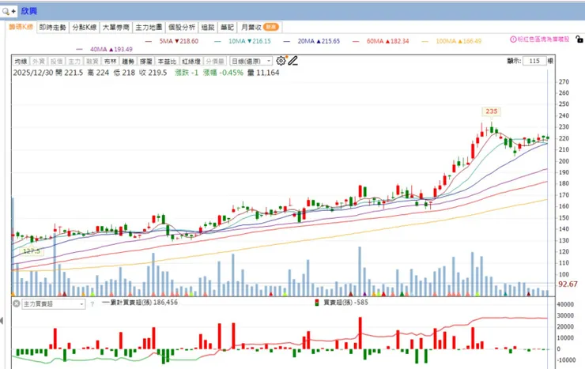Toggle the 布林 Bollinger bands overlay
The width and height of the screenshot is (585, 369).
pos(110,61)
